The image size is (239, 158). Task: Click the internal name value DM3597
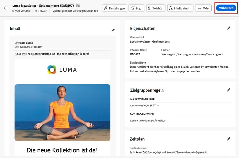pyautogui.click(x=135, y=54)
